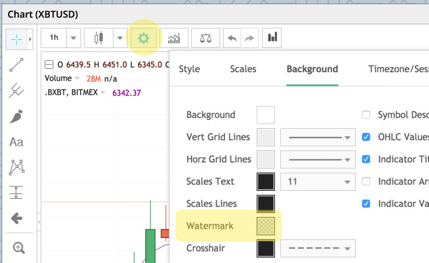The image size is (429, 263).
Task: Open the indicators chart icon
Action: click(174, 38)
